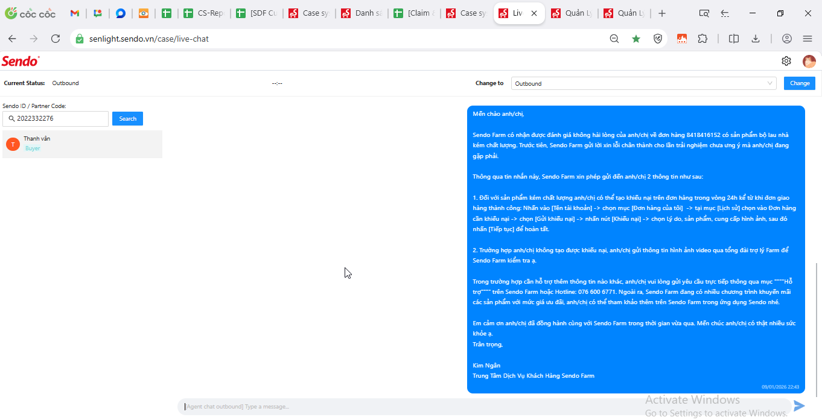Open a new browser tab
The image size is (822, 420).
[x=662, y=13]
